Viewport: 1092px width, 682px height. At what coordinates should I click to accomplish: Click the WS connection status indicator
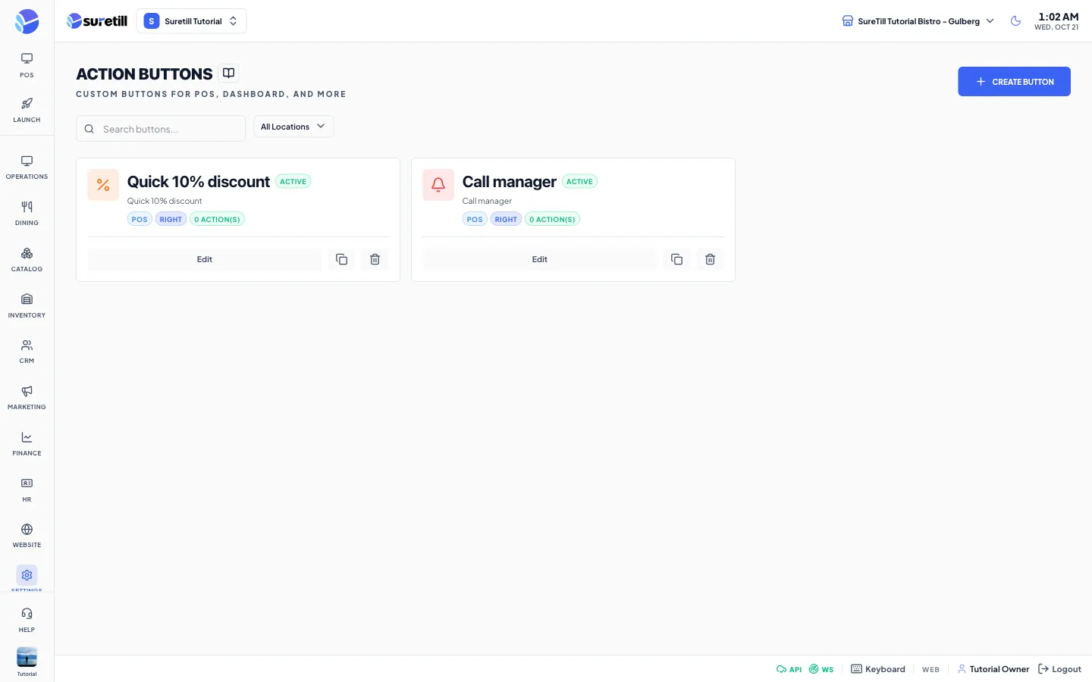click(821, 669)
